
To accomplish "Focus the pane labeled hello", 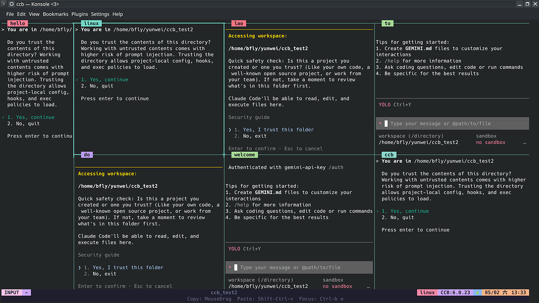I will [17, 23].
